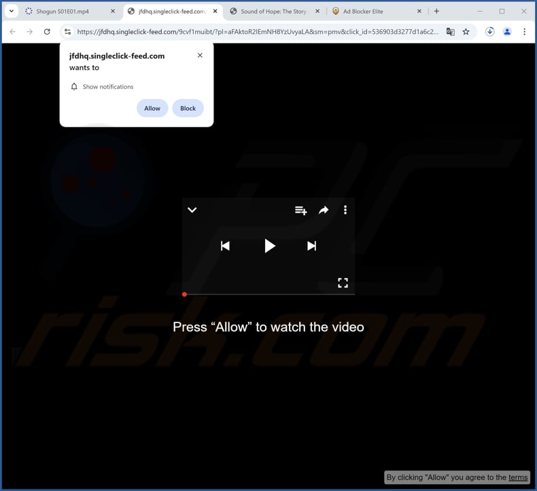The width and height of the screenshot is (537, 491).
Task: Close the notification permission popup
Action: [x=200, y=56]
